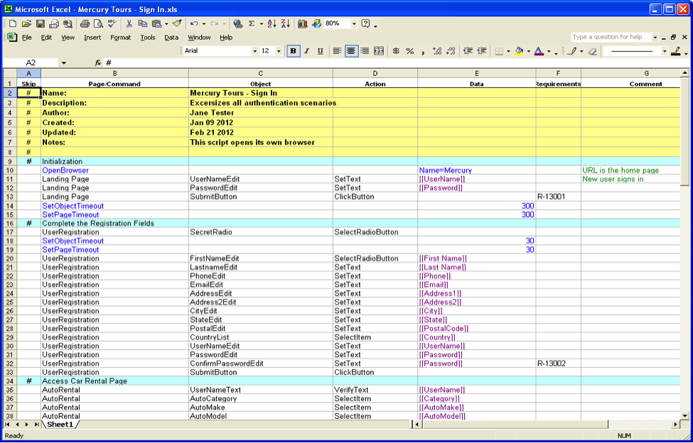Screen dimensions: 693x443
Task: Open the font size dropdown
Action: tap(279, 51)
